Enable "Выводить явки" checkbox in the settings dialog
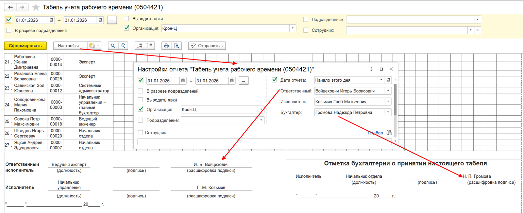 (141, 100)
